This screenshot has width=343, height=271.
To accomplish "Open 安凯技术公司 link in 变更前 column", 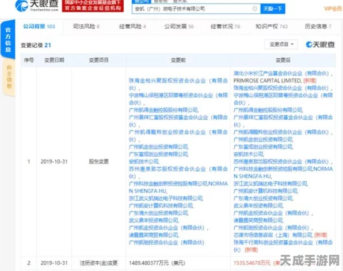I will click(x=144, y=161).
